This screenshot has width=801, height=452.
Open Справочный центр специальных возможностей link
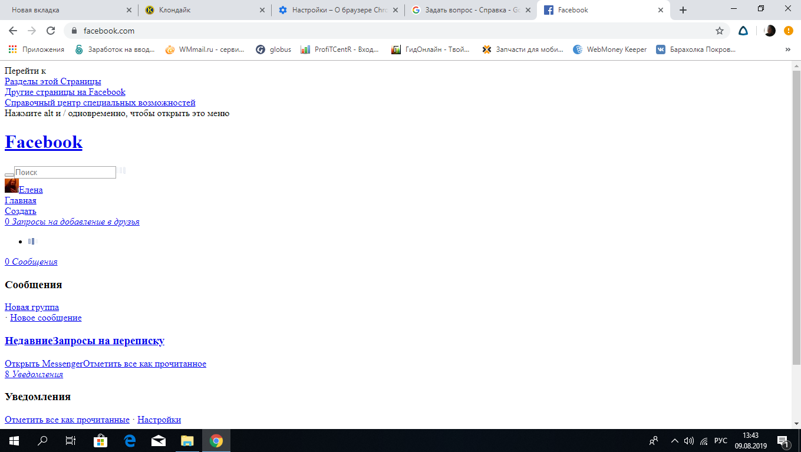click(x=100, y=103)
